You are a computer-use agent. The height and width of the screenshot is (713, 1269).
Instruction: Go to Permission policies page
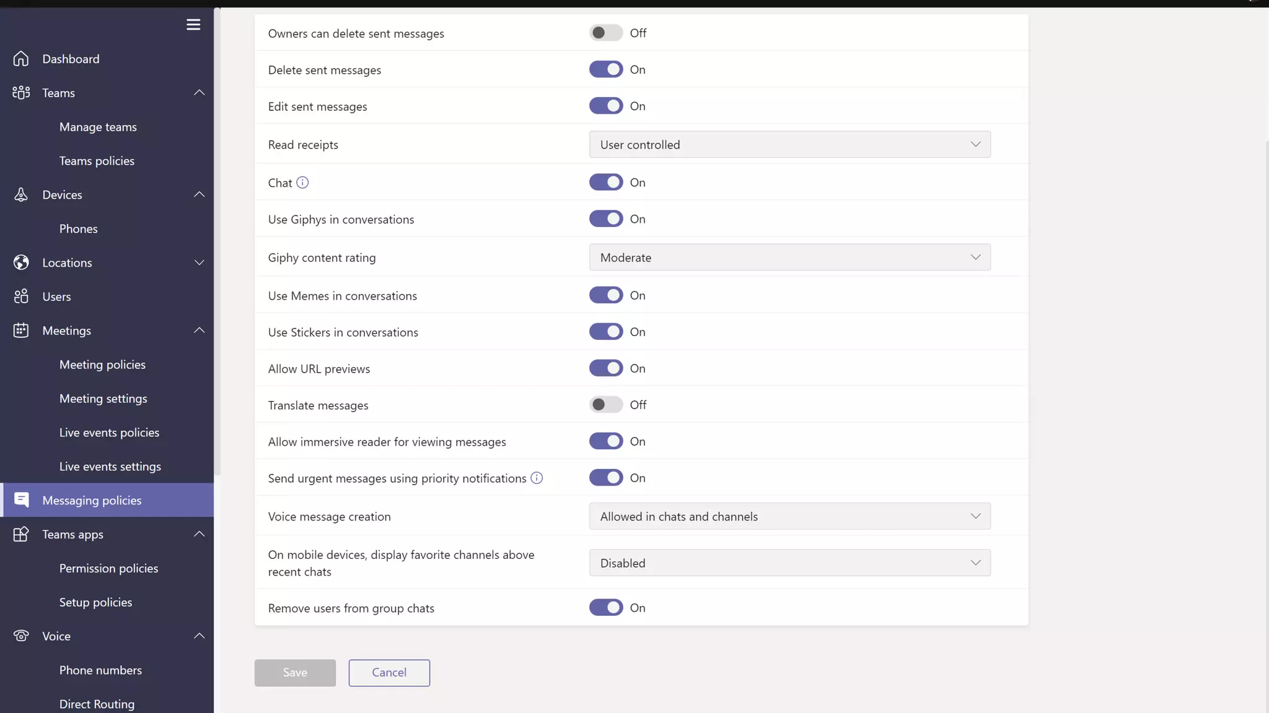(x=108, y=568)
